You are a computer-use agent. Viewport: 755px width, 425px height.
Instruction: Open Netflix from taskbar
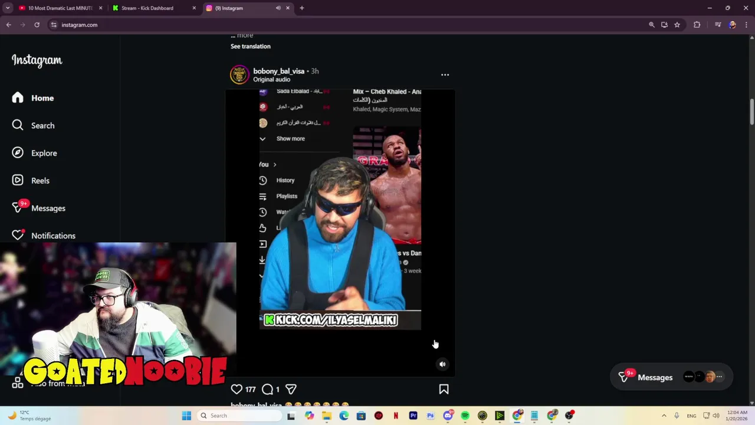(x=396, y=416)
